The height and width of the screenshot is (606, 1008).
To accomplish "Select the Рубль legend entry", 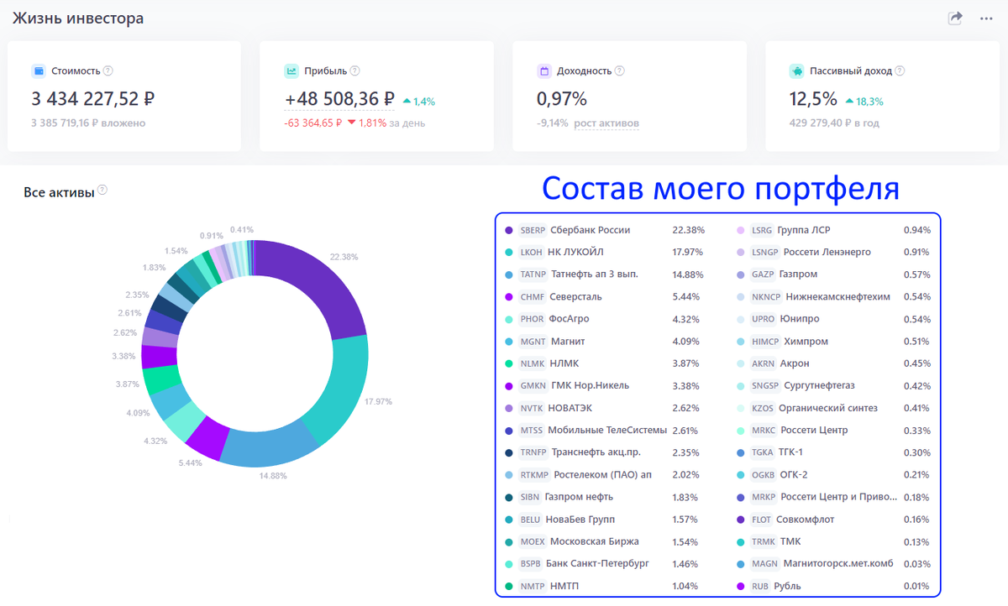I will [834, 586].
